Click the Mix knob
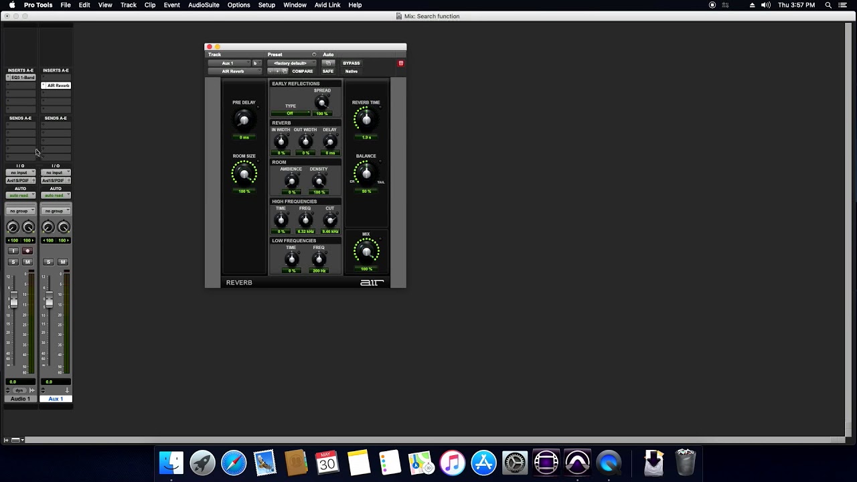The image size is (857, 482). tap(366, 252)
